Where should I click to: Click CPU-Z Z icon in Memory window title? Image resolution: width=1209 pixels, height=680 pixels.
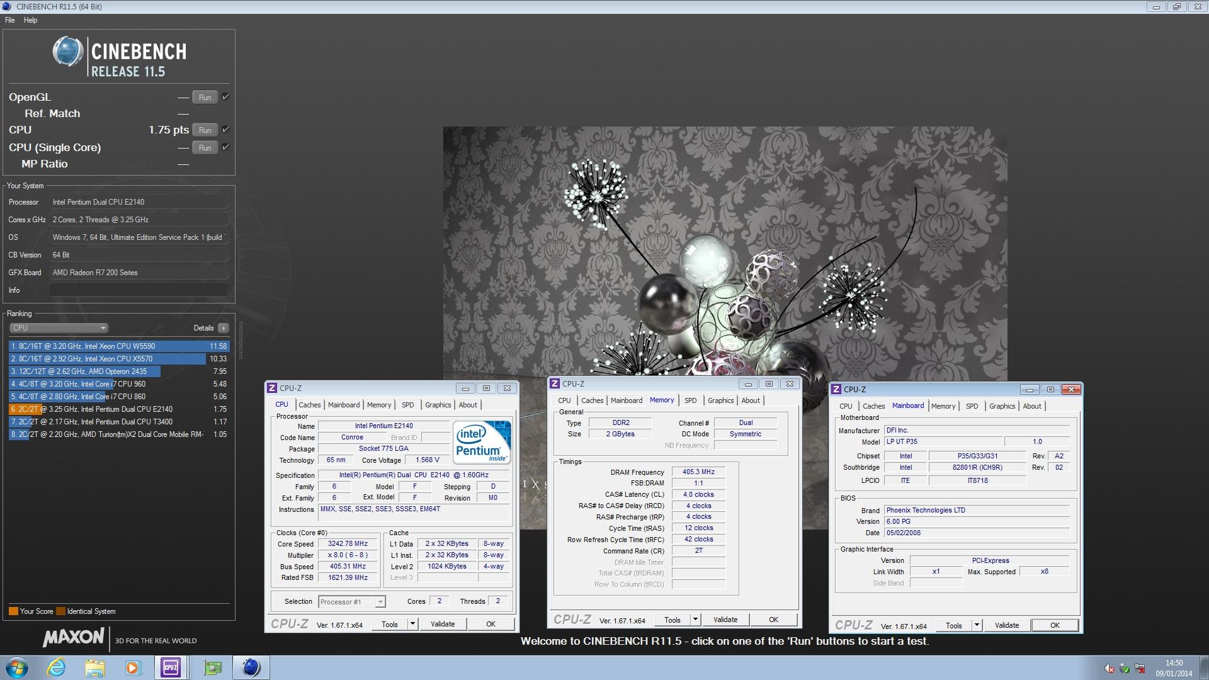click(x=555, y=383)
